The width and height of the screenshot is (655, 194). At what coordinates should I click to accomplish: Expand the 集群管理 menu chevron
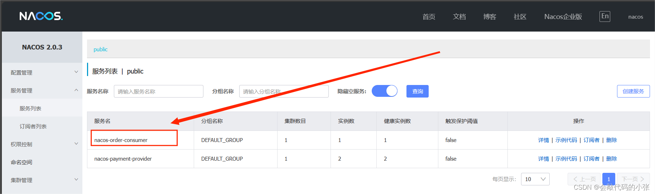[x=76, y=180]
